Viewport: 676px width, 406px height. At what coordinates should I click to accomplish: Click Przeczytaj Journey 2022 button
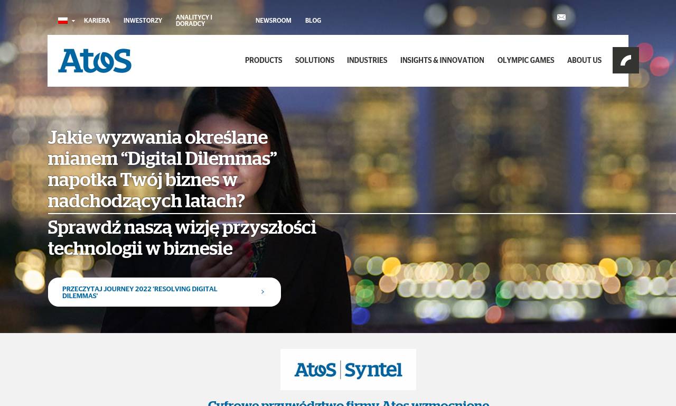(164, 292)
